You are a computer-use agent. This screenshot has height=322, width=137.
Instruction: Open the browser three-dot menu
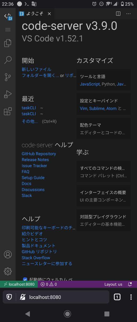point(131,297)
